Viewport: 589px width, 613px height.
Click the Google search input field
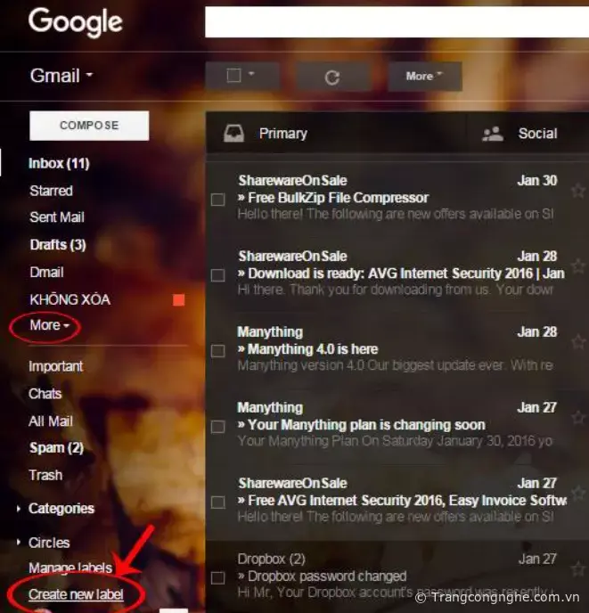[392, 21]
